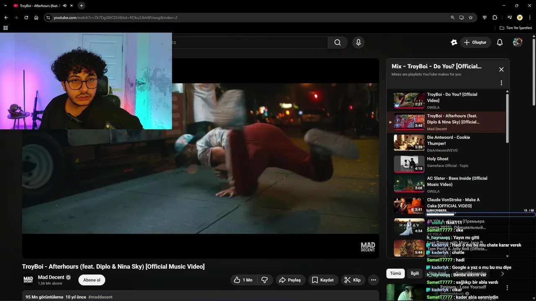Go back to the previous page
This screenshot has height=301, width=536.
point(6,18)
